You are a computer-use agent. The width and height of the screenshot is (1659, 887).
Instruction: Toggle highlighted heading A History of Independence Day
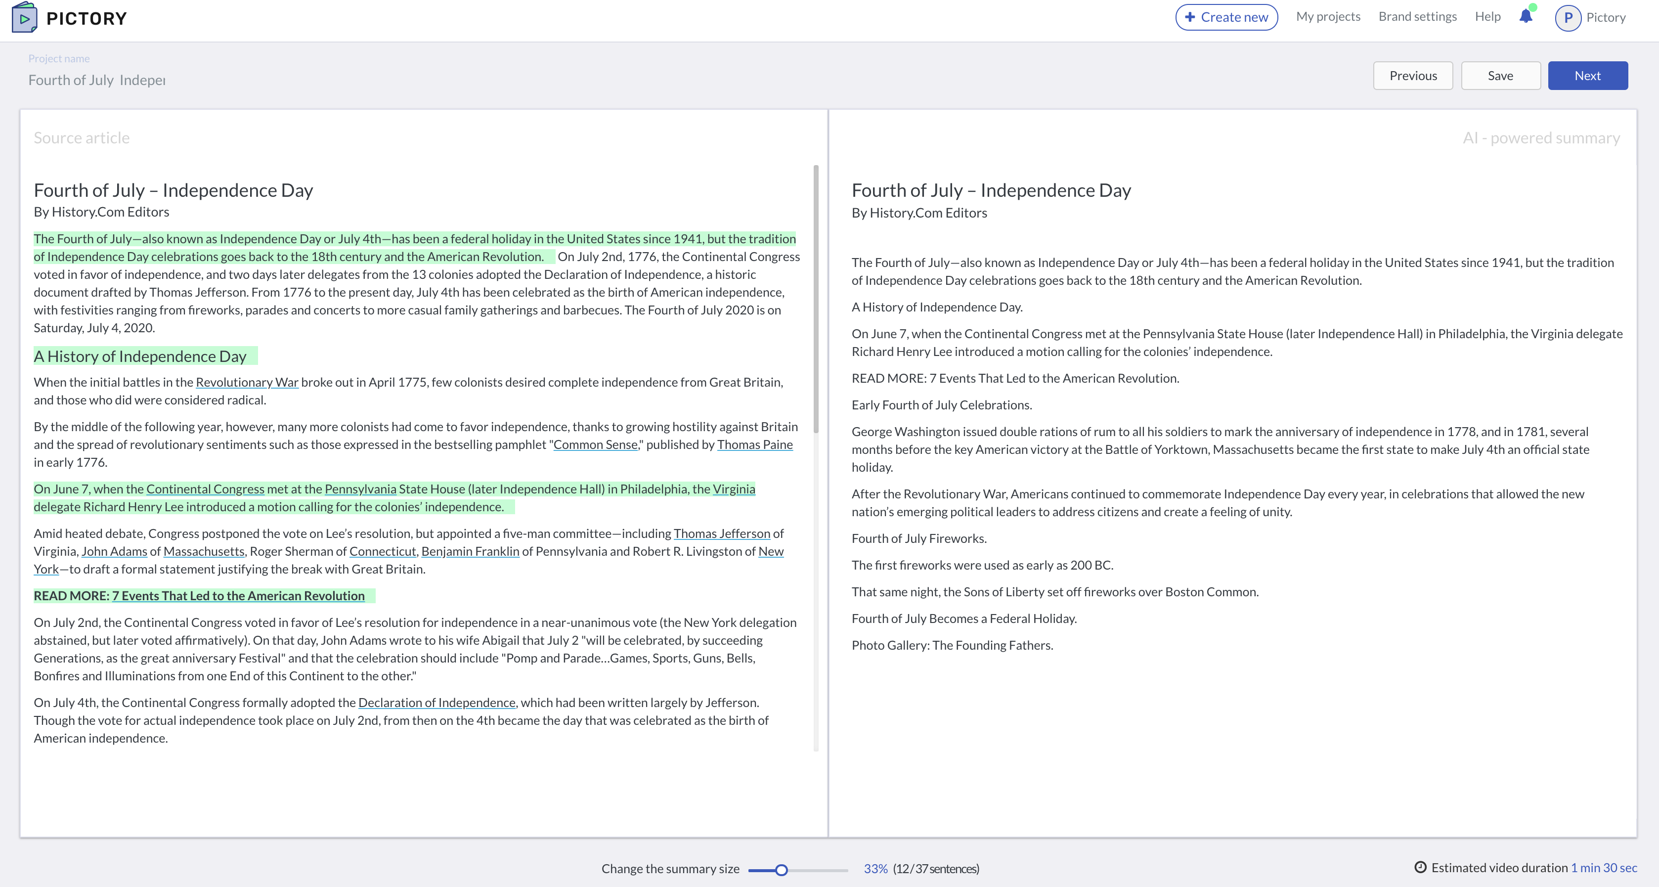pos(140,356)
